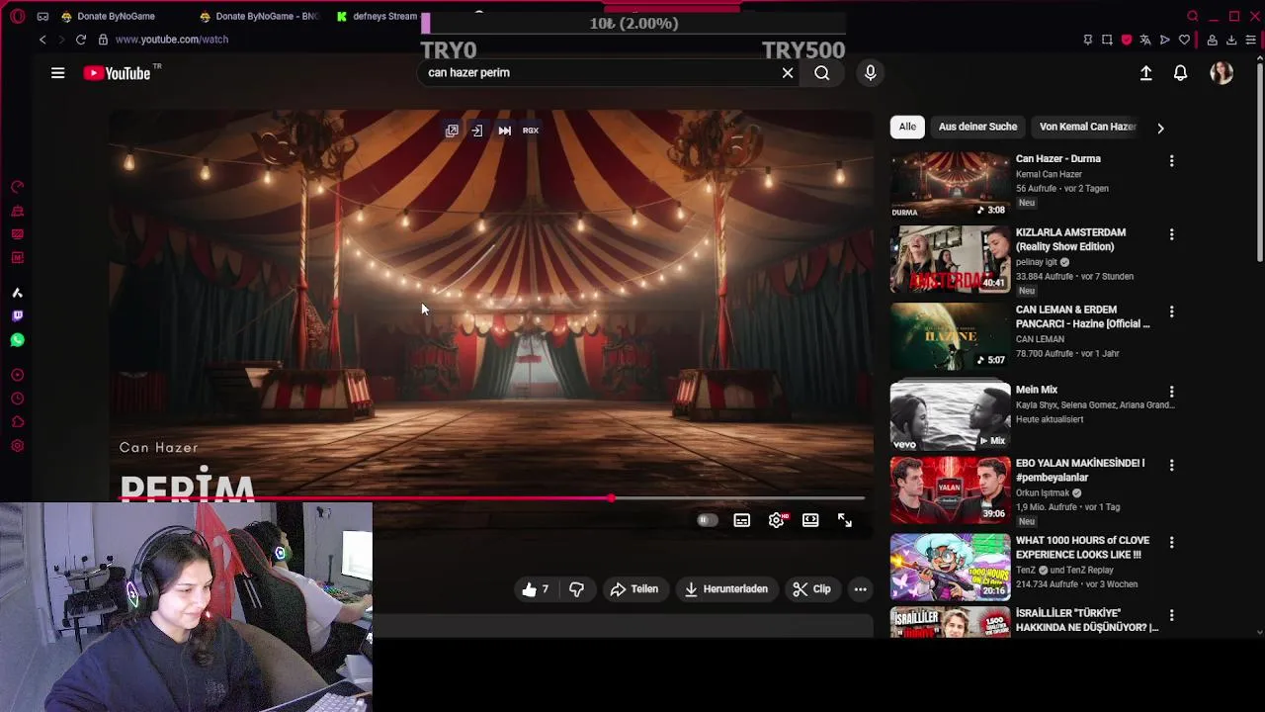Open 'WHAT 1000 HOURS of CLOVE' video title
Image resolution: width=1265 pixels, height=712 pixels.
point(1082,548)
